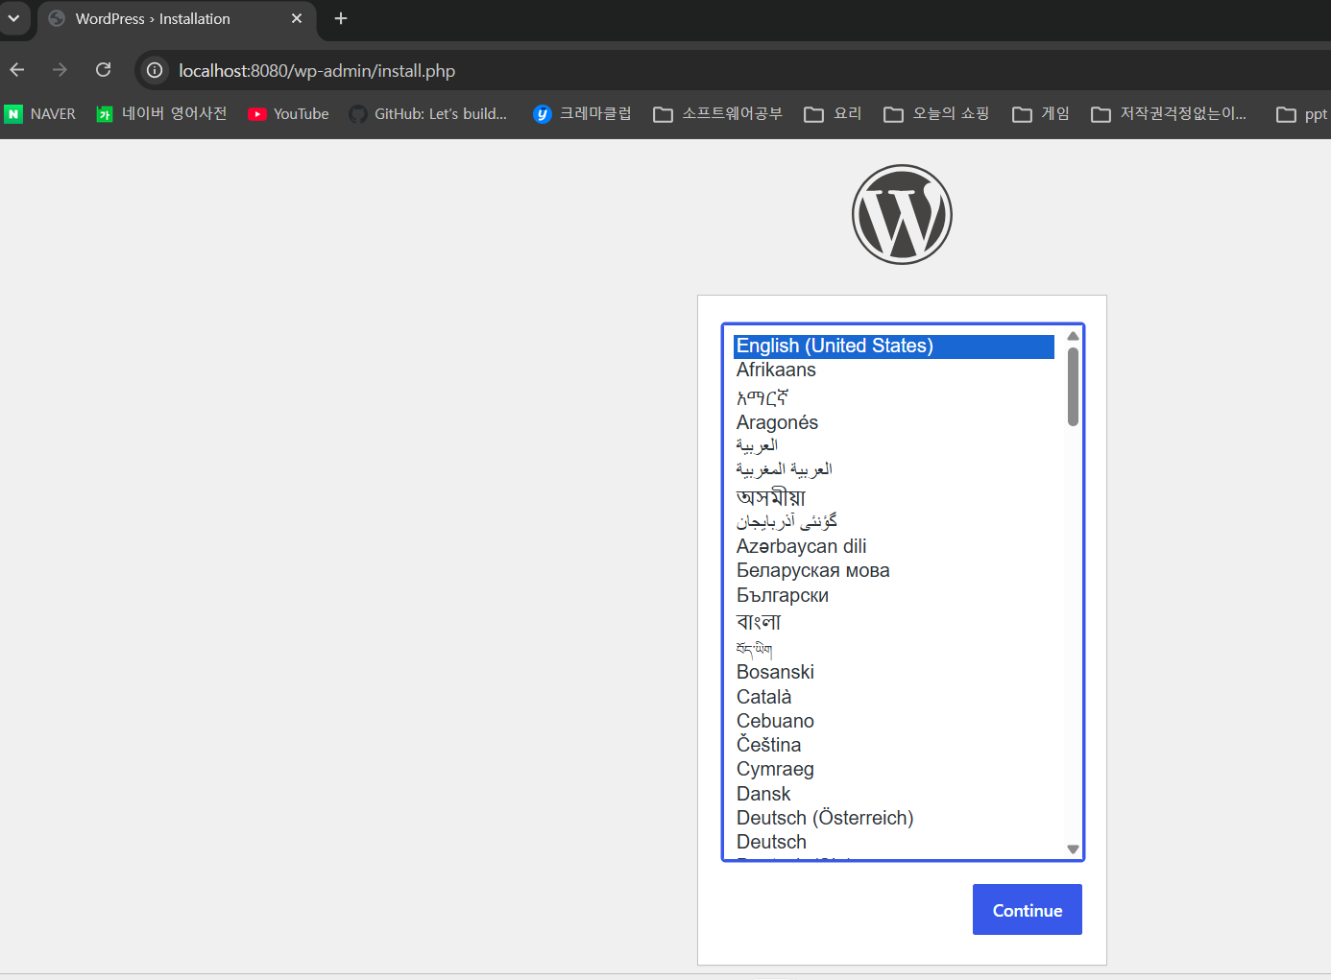Expand the 오늘의 쇼핑 bookmark folder
This screenshot has width=1331, height=980.
click(x=936, y=114)
